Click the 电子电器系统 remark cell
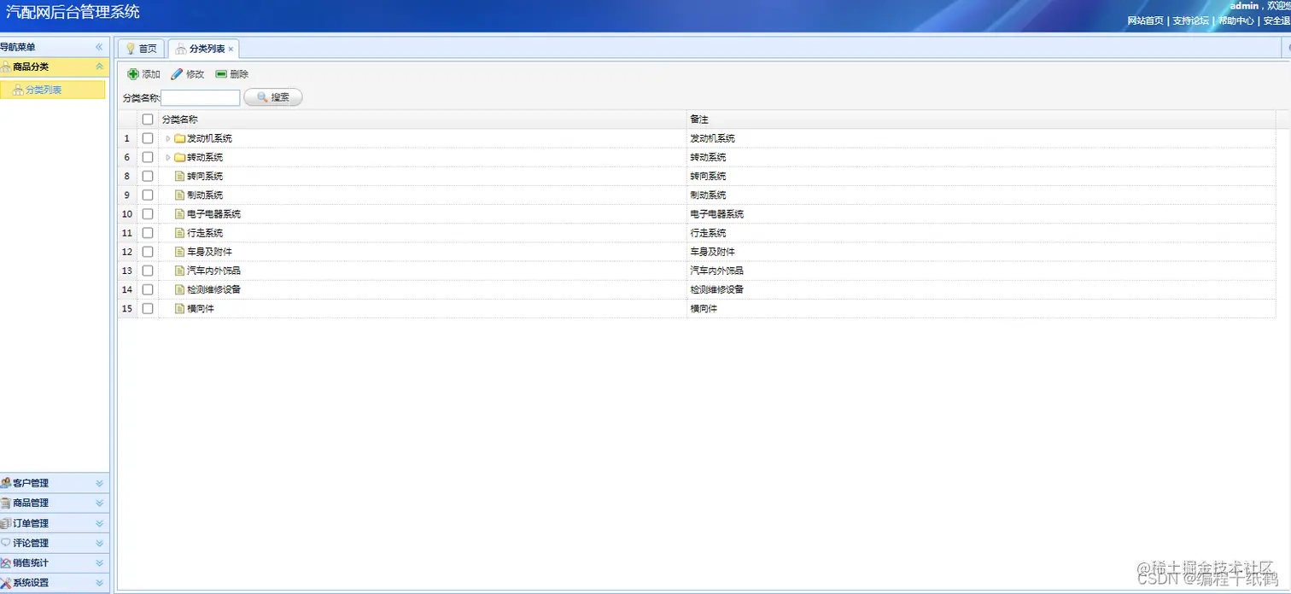Screen dimensions: 1291x594 pos(981,213)
